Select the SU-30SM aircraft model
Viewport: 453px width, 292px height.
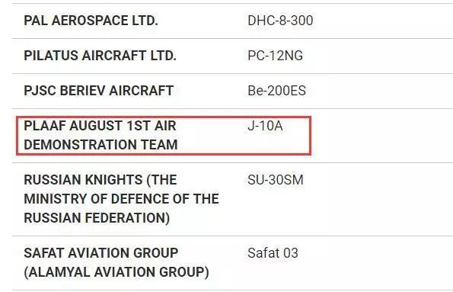pos(276,180)
